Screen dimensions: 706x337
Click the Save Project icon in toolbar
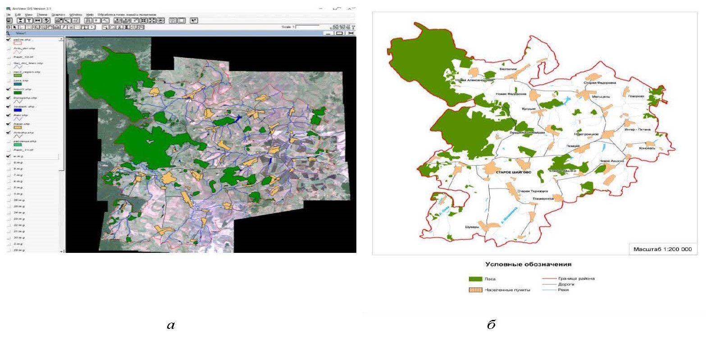click(9, 20)
